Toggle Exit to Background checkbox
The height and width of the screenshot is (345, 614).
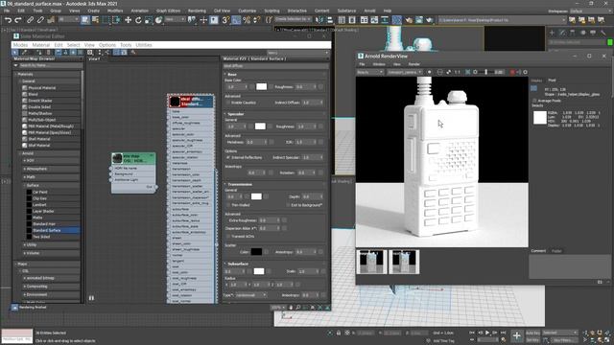[288, 204]
